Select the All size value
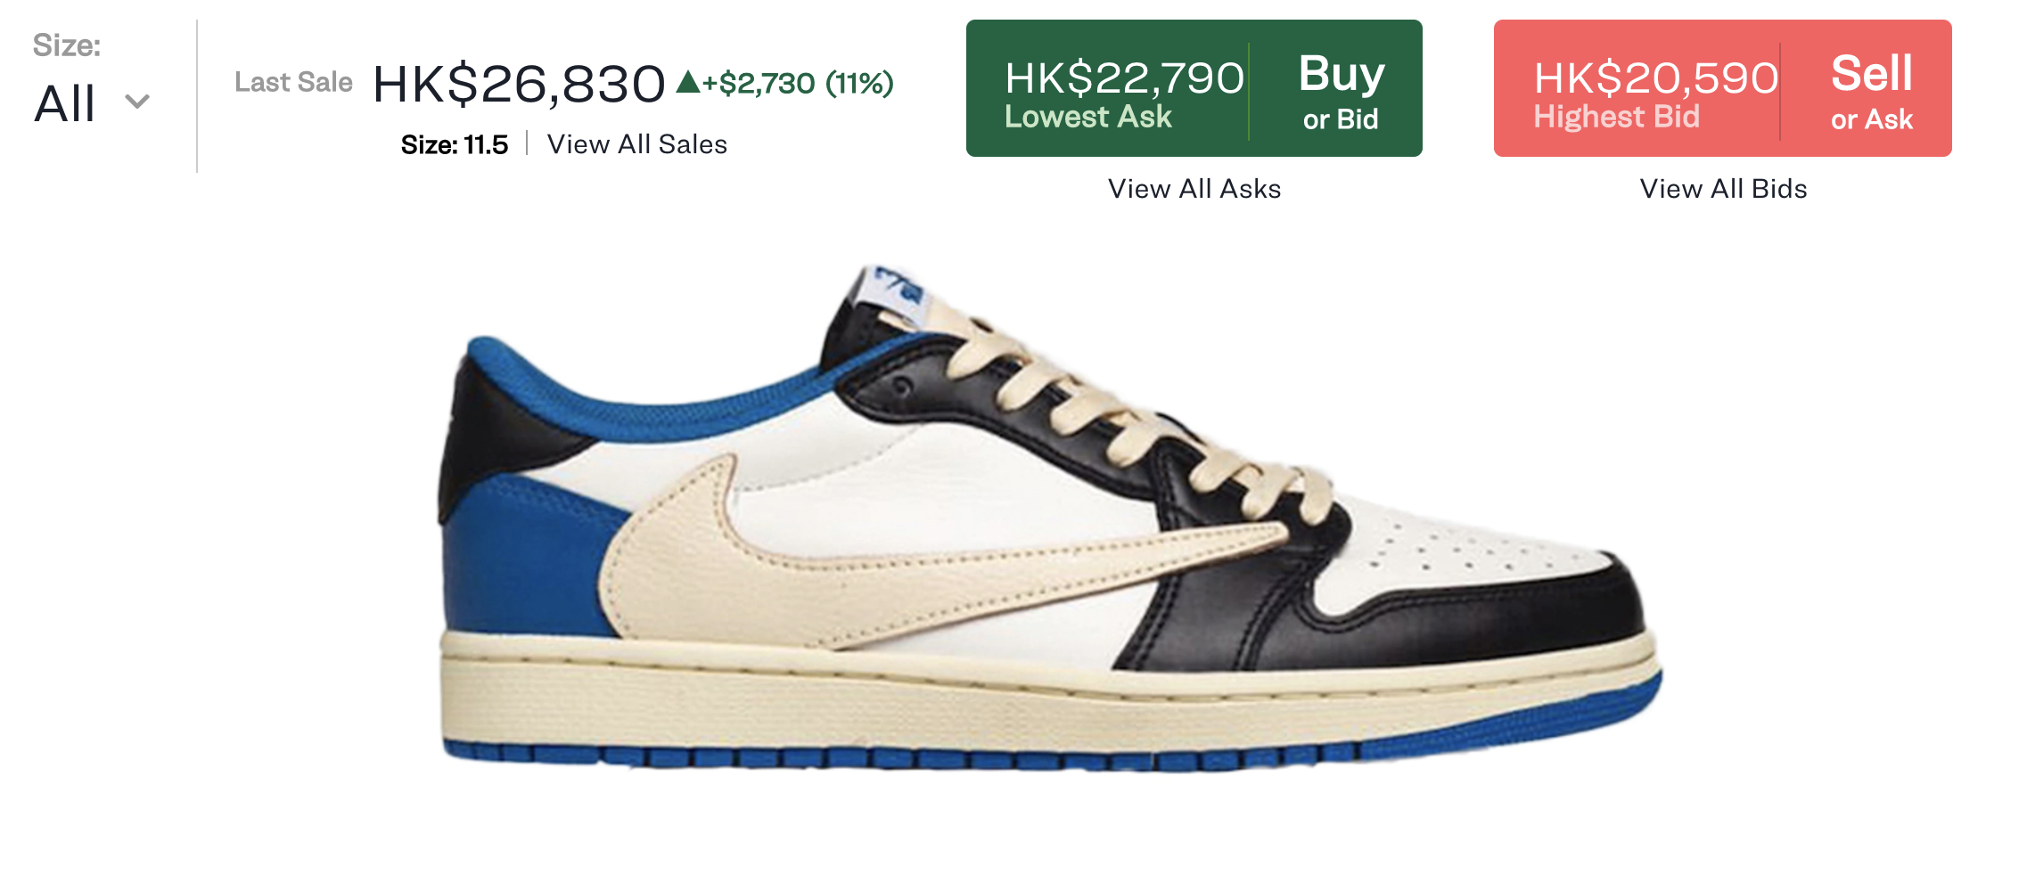The height and width of the screenshot is (882, 2027). [65, 103]
